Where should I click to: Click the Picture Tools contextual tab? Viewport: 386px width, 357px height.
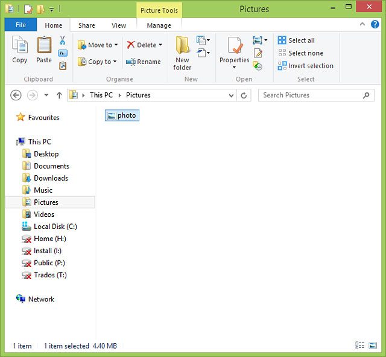(159, 10)
